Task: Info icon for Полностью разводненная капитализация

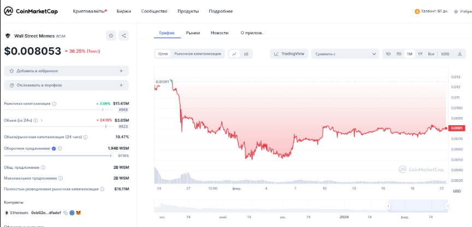Action: click(102, 189)
